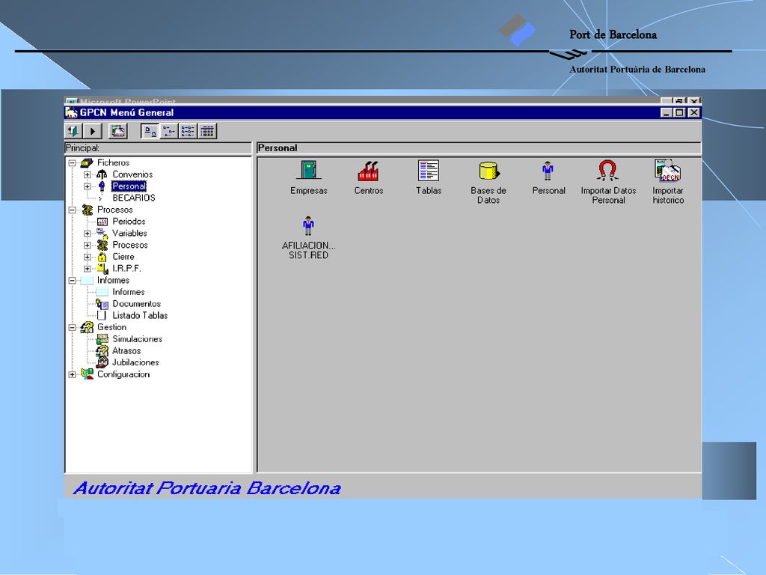
Task: Click the Convenios scales icon
Action: coord(102,174)
